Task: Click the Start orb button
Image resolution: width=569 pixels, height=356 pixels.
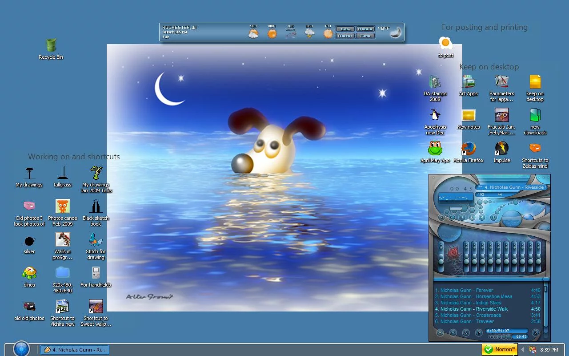Action: [21, 349]
